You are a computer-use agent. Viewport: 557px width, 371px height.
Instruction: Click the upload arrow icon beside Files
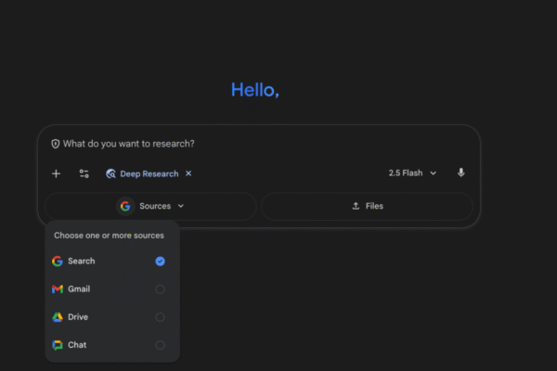(356, 206)
